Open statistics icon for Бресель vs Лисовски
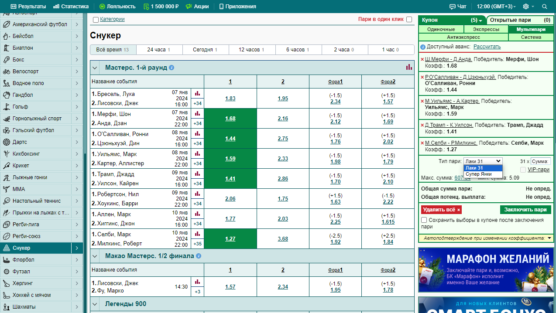Image resolution: width=556 pixels, height=313 pixels. [x=198, y=93]
